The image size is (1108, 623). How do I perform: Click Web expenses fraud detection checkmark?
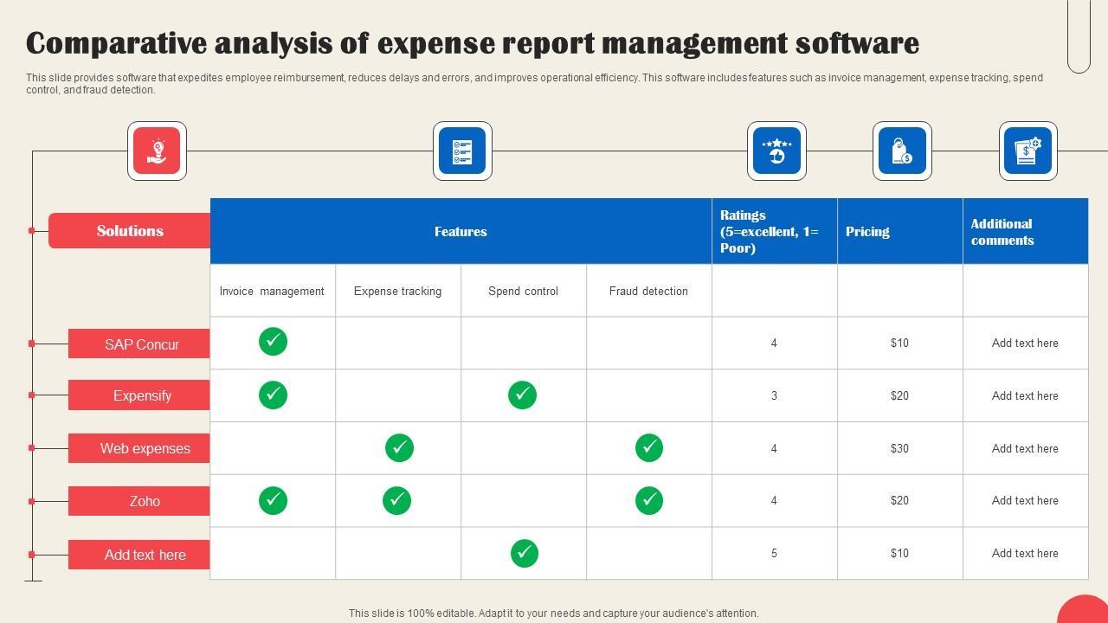(x=649, y=447)
